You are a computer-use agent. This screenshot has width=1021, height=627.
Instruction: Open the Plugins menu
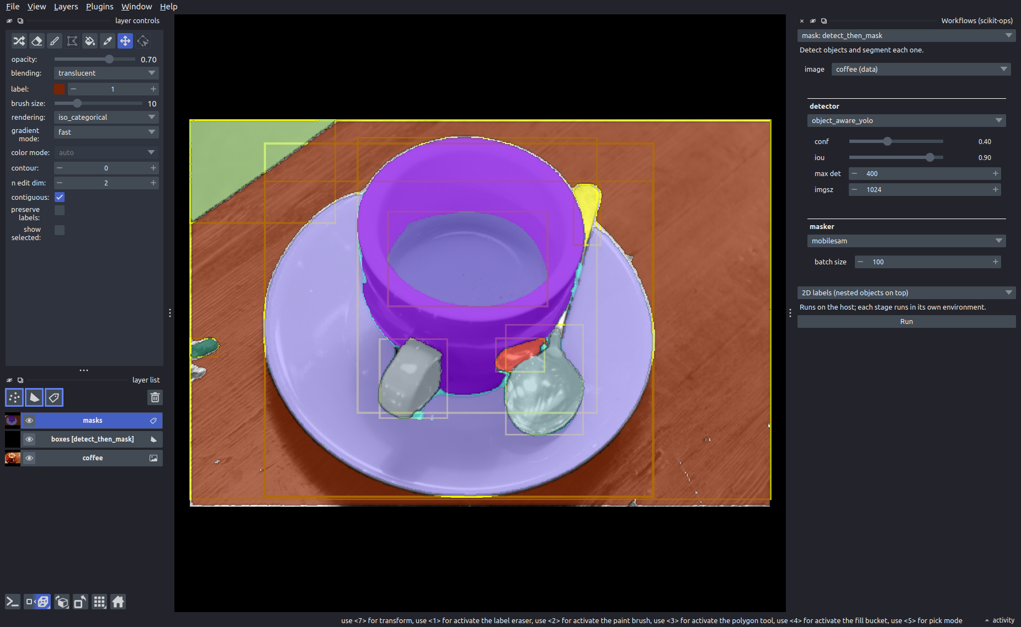coord(99,7)
